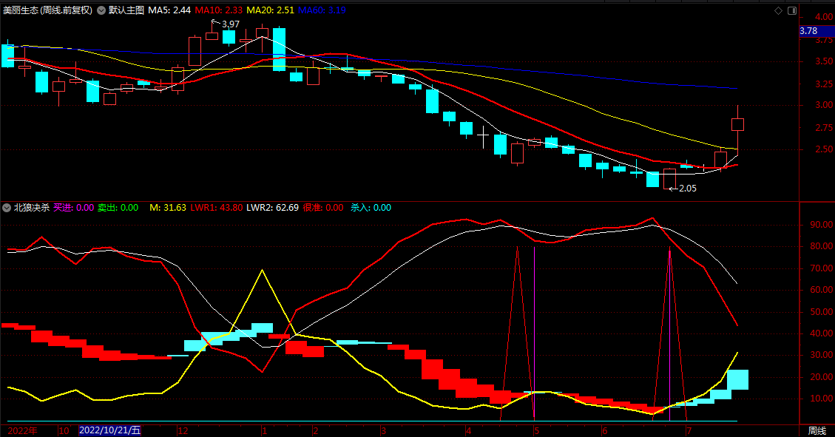Open the main chart dropdown beside 默认主图

click(101, 10)
